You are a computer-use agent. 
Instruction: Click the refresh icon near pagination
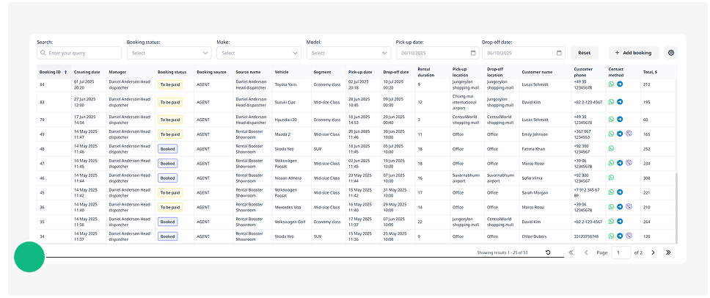(x=548, y=252)
